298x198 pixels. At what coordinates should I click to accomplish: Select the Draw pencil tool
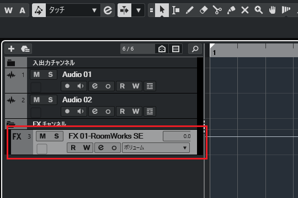[189, 10]
